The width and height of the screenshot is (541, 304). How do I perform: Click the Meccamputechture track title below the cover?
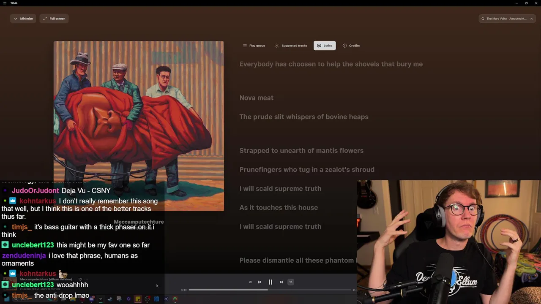tap(139, 222)
